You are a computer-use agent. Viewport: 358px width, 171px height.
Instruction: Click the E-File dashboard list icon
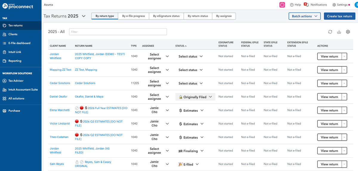[x=4, y=43]
